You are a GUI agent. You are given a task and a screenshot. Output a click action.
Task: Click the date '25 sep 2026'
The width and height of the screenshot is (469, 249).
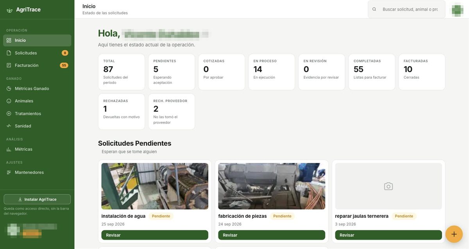[113, 224]
